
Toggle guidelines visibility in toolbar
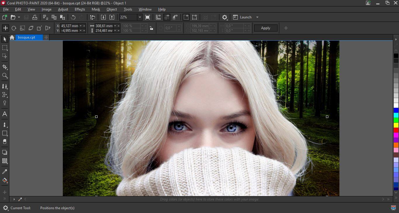click(167, 17)
